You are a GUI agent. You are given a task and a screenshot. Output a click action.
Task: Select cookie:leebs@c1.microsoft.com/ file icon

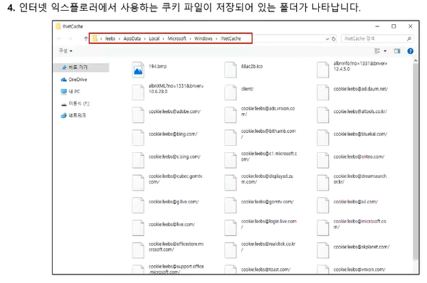click(231, 160)
